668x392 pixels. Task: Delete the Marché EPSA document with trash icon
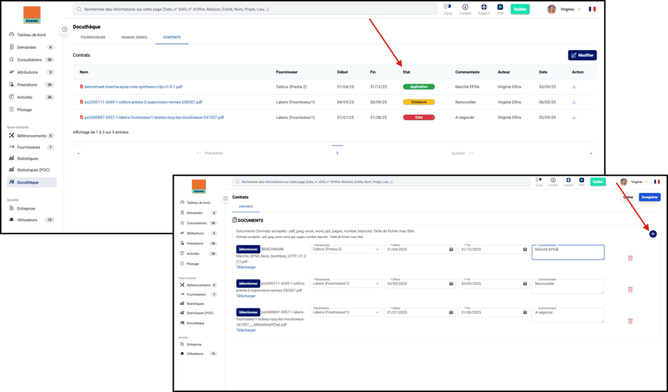pyautogui.click(x=630, y=258)
